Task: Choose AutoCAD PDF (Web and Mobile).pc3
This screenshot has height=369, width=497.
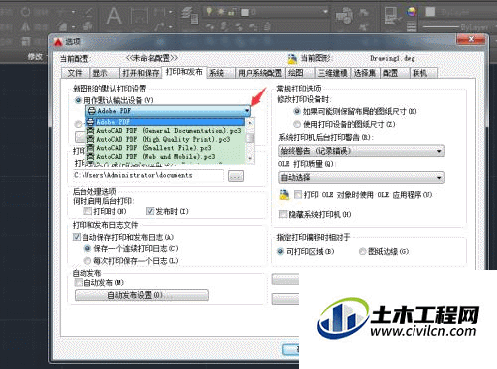Action: 166,157
